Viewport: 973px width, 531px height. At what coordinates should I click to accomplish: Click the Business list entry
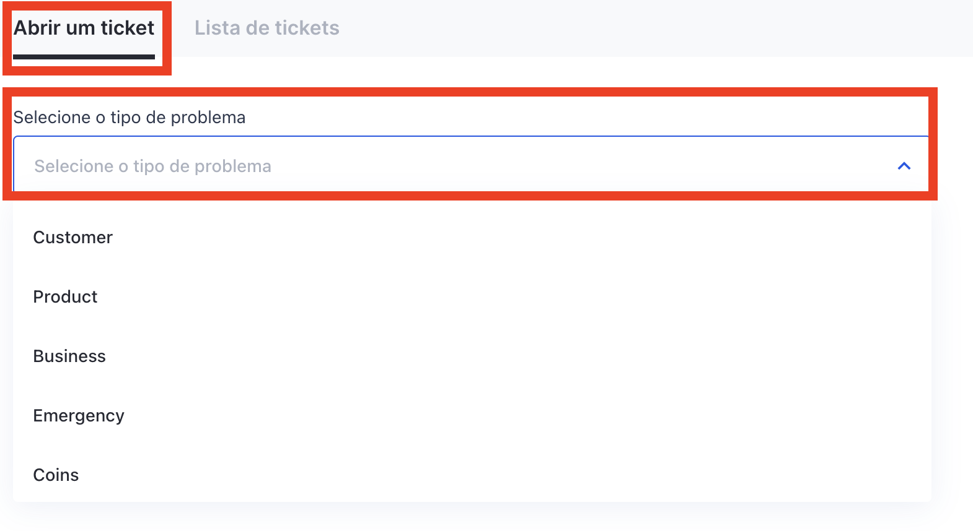click(x=69, y=356)
